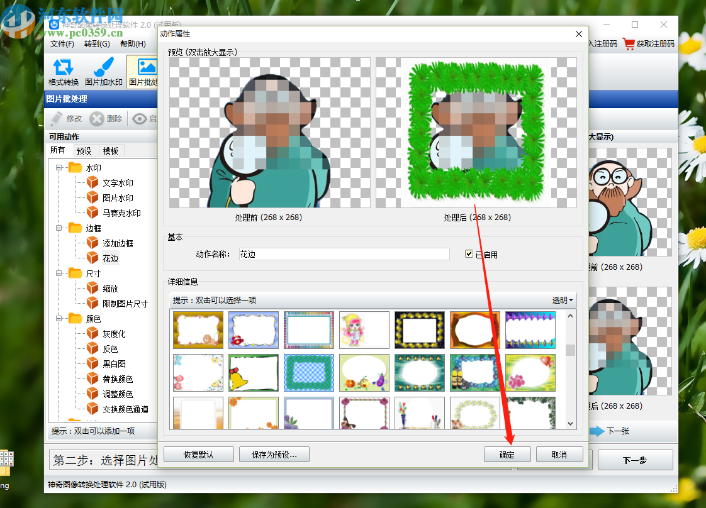Toggle the 已启用 checkbox
The height and width of the screenshot is (508, 706).
click(x=469, y=254)
